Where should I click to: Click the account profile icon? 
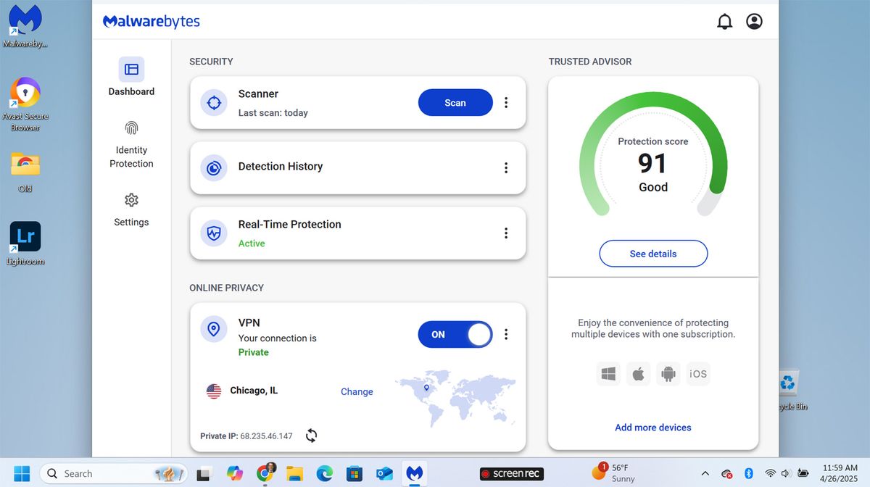tap(754, 22)
